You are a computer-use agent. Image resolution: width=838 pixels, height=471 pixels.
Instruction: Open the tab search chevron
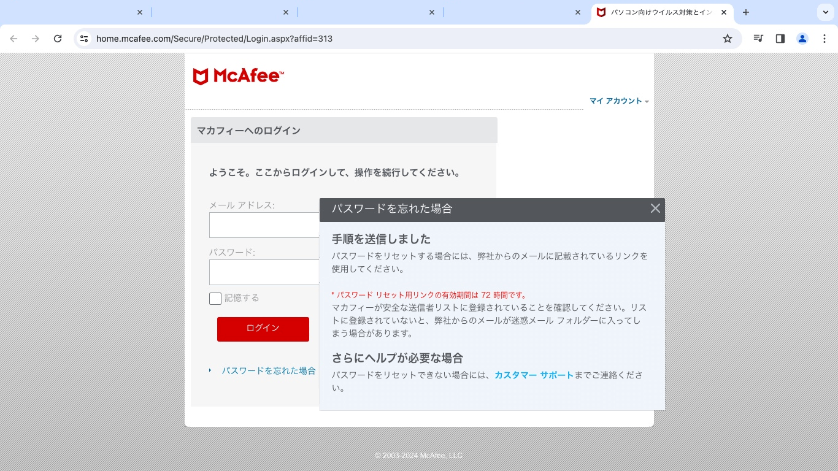825,12
